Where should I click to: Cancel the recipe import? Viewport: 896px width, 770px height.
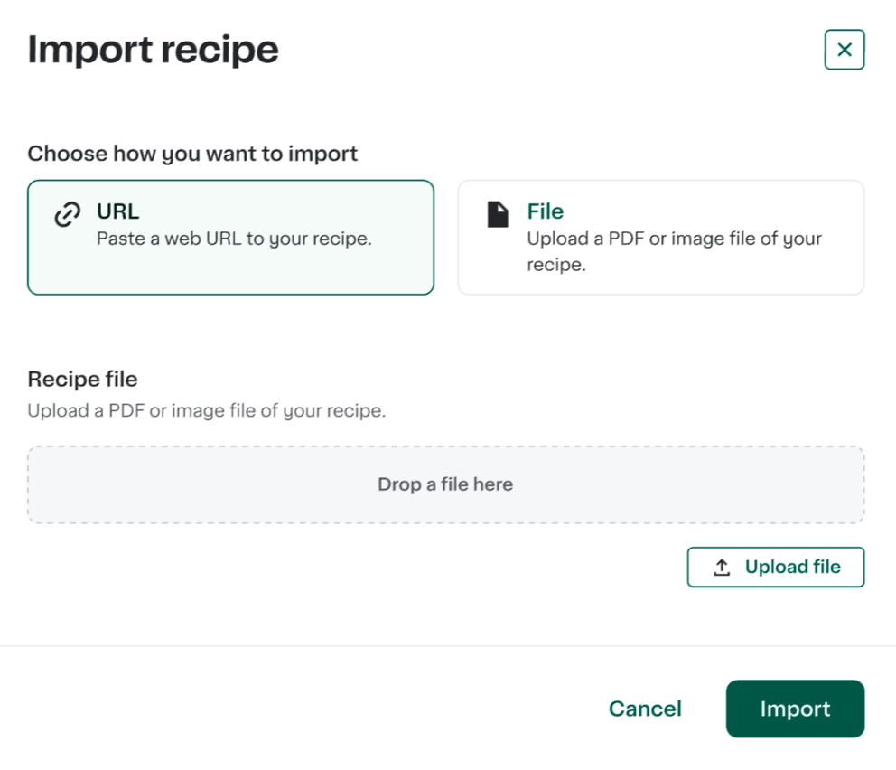pos(645,709)
